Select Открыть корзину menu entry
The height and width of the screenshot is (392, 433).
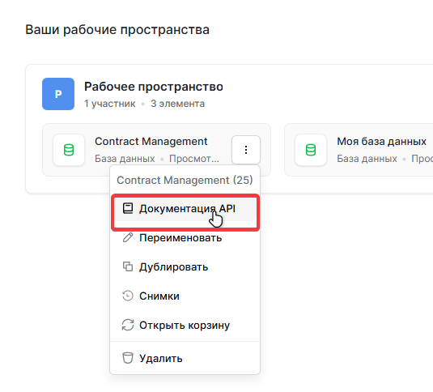coord(185,325)
